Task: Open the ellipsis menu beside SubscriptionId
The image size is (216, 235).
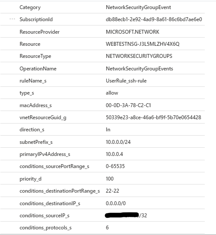Action: [12, 19]
